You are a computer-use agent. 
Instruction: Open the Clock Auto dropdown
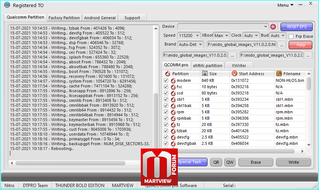pos(251,36)
